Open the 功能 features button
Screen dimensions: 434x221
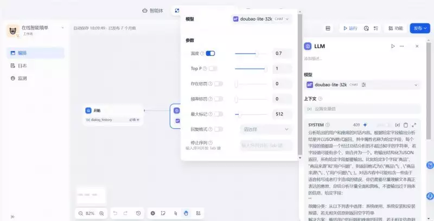(395, 28)
